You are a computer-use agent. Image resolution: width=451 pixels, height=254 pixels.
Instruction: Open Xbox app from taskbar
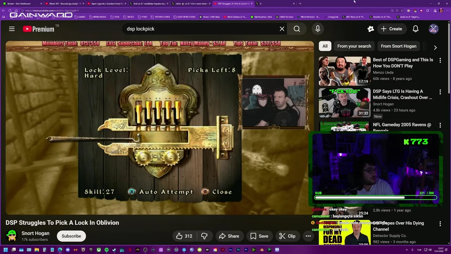tap(99, 250)
